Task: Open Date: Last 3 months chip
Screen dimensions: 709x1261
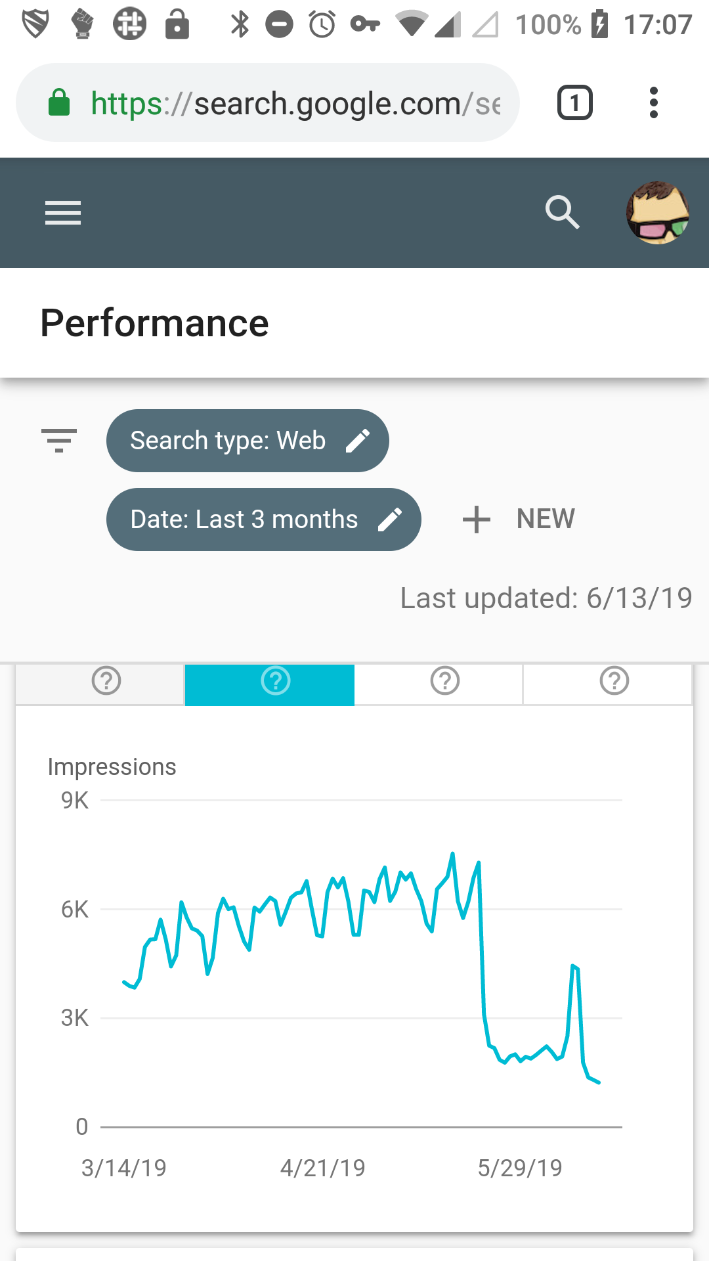Action: (x=263, y=520)
